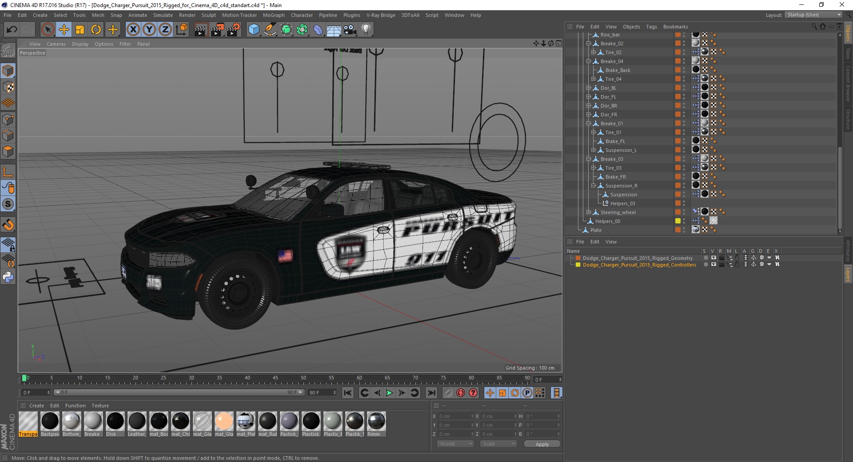Select the Plate object
Screen dimensions: 853x462
pos(596,230)
